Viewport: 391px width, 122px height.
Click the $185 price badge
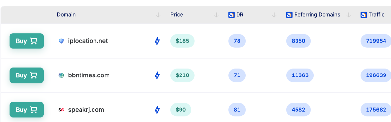[x=182, y=41]
